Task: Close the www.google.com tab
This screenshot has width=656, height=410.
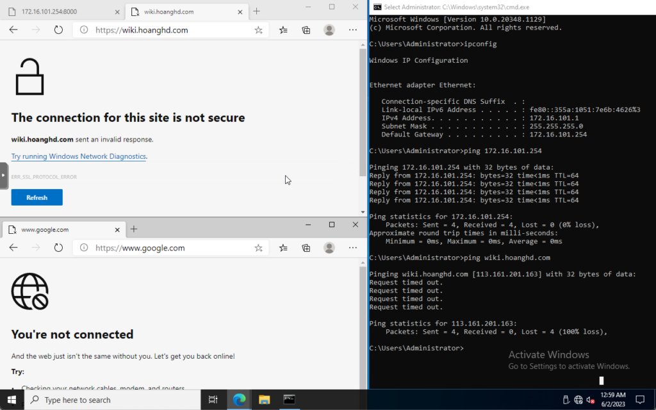Action: pyautogui.click(x=117, y=230)
